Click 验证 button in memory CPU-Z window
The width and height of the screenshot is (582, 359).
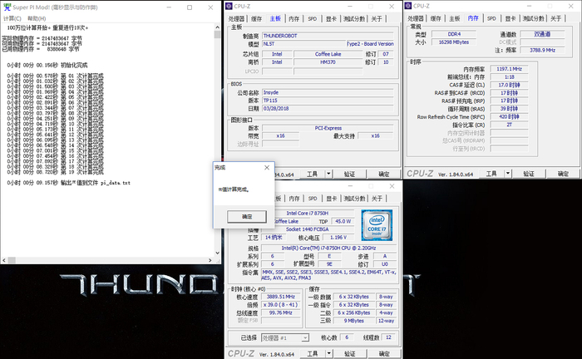click(529, 174)
